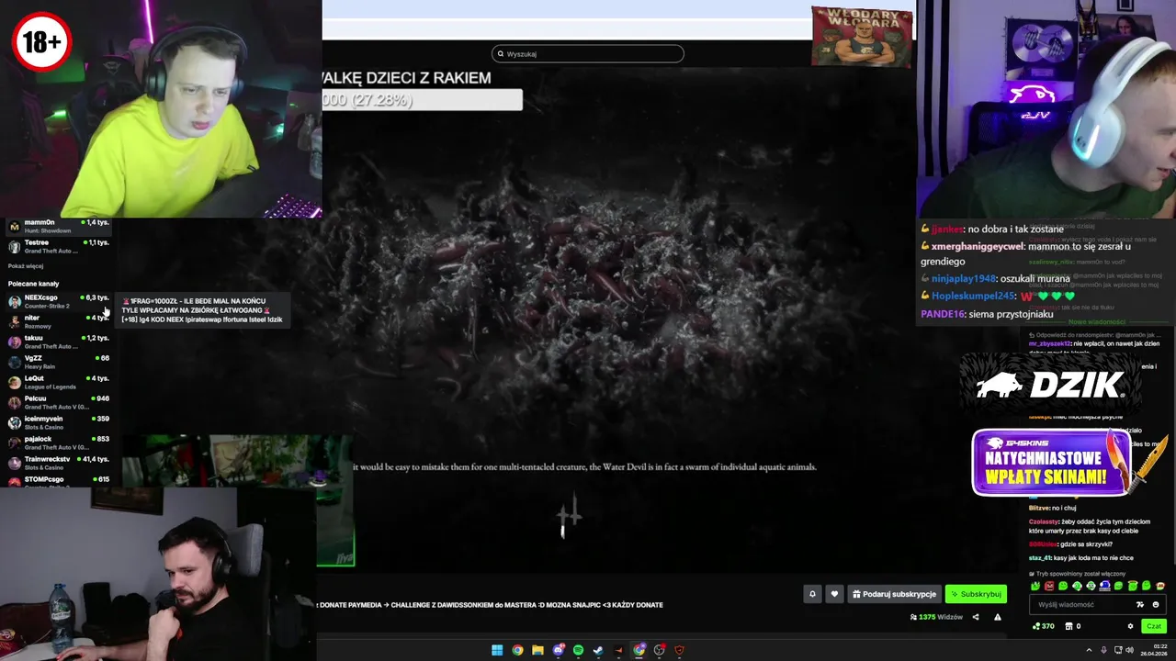The height and width of the screenshot is (661, 1176).
Task: Click the report warning triangle icon
Action: 998,617
